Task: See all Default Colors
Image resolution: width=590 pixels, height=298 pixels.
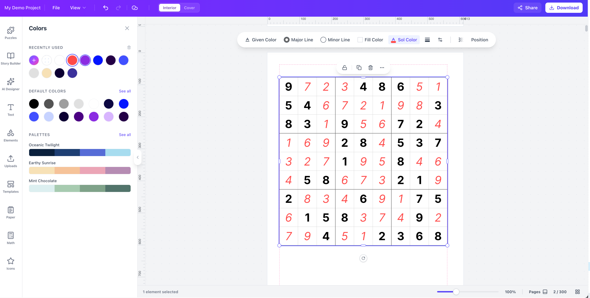Action: (125, 91)
